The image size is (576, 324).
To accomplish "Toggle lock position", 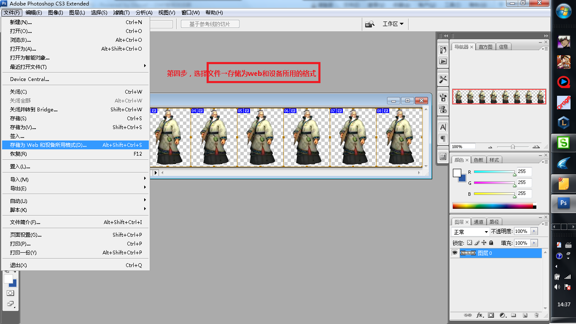I will 484,243.
